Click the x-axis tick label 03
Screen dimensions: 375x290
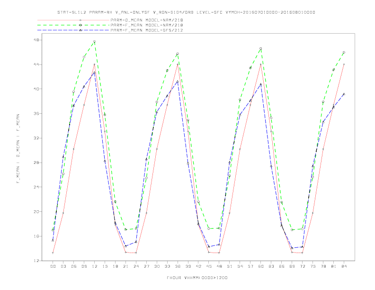pos(63,266)
